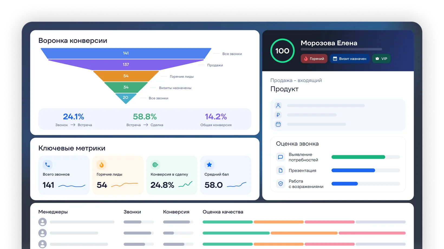Click the target icon in Конверсия в сделку card

point(155,165)
